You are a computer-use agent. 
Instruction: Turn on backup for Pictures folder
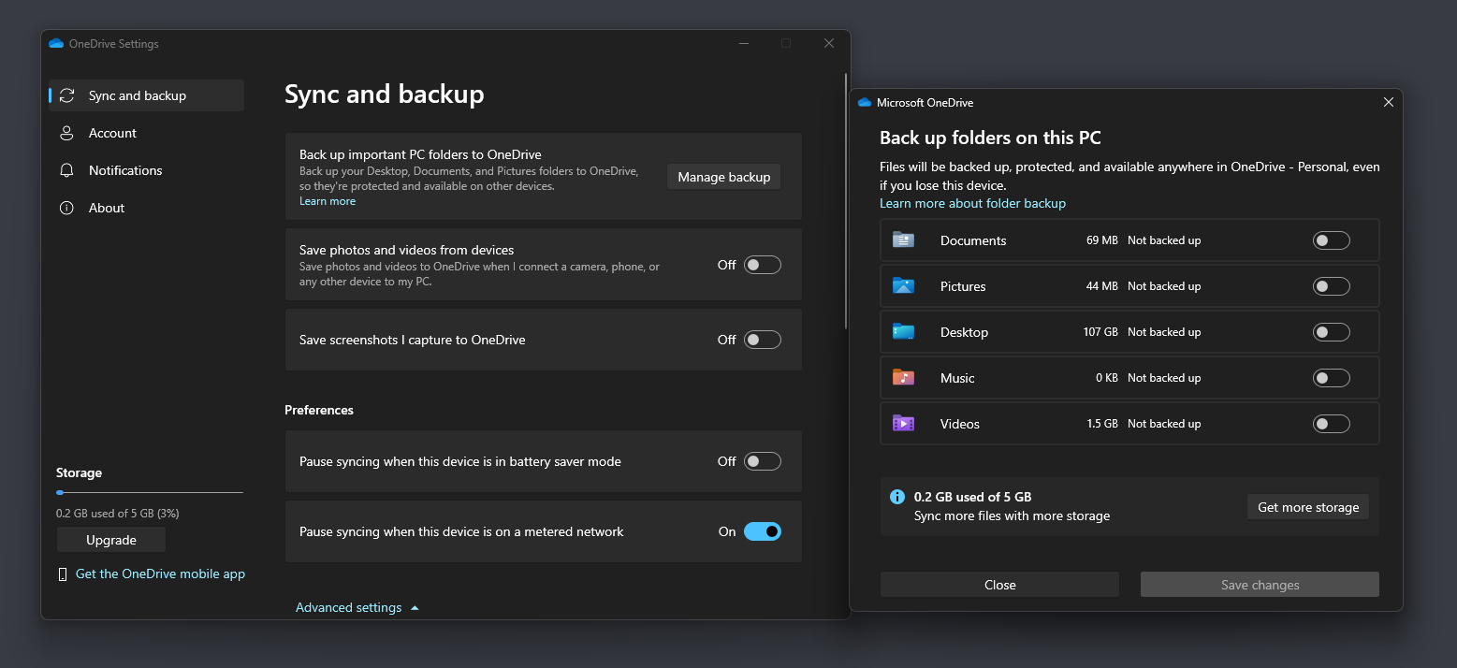click(1332, 286)
